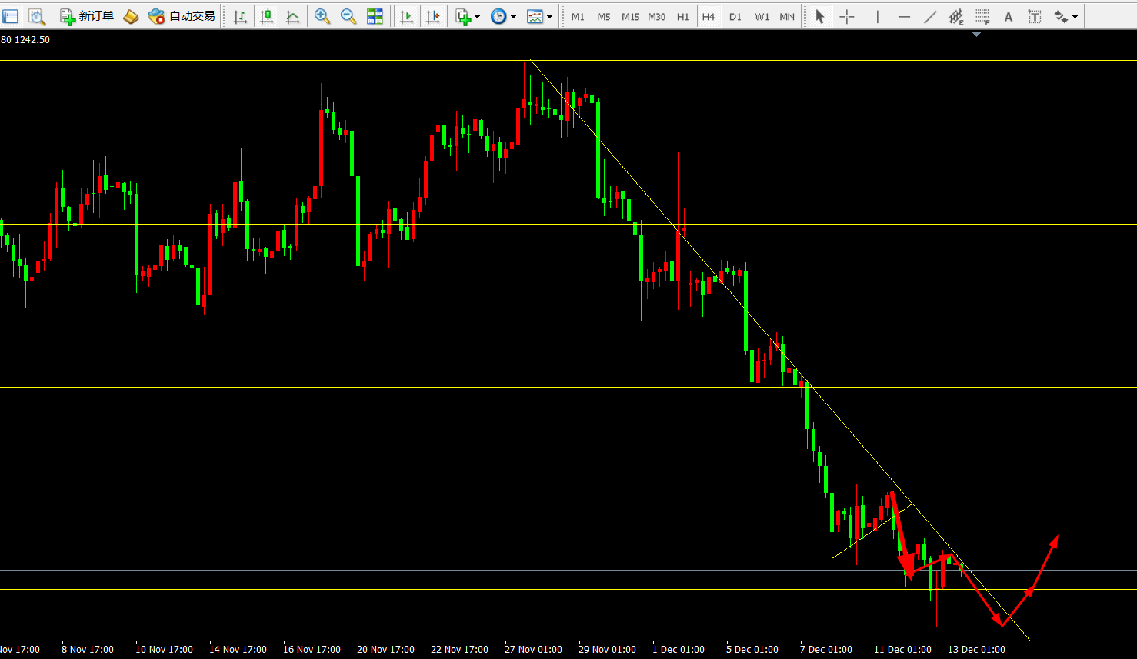Select the H1 timeframe

point(683,16)
